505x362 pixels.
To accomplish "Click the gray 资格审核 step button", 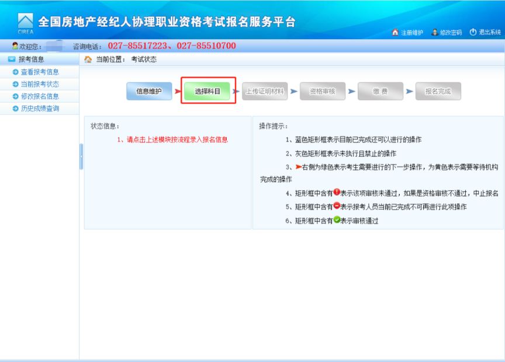I will [323, 91].
